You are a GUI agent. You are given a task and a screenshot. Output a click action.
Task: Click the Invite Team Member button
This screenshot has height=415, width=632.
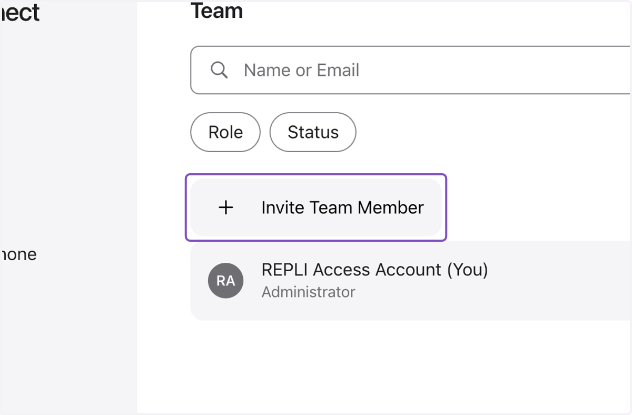(316, 207)
